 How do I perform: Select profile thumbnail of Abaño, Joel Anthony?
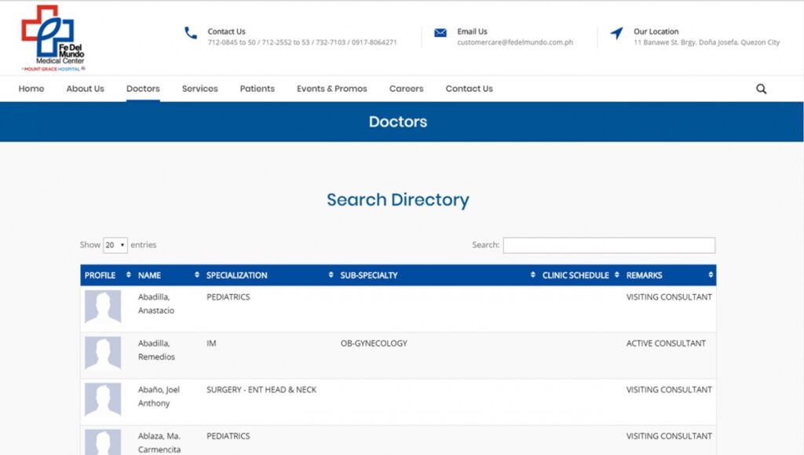tap(103, 400)
